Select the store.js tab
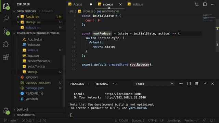This screenshot has height=123, width=219. click(x=108, y=4)
